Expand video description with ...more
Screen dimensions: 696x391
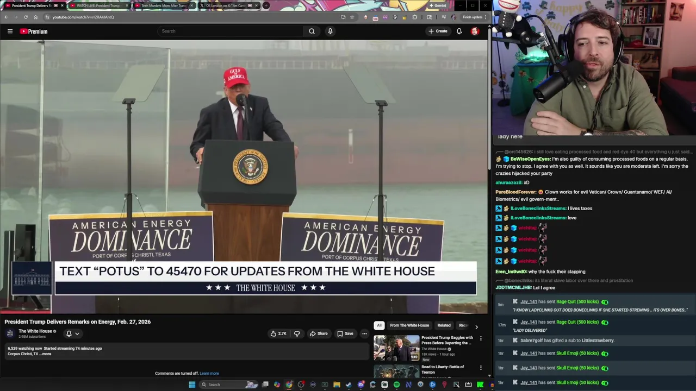coord(46,354)
